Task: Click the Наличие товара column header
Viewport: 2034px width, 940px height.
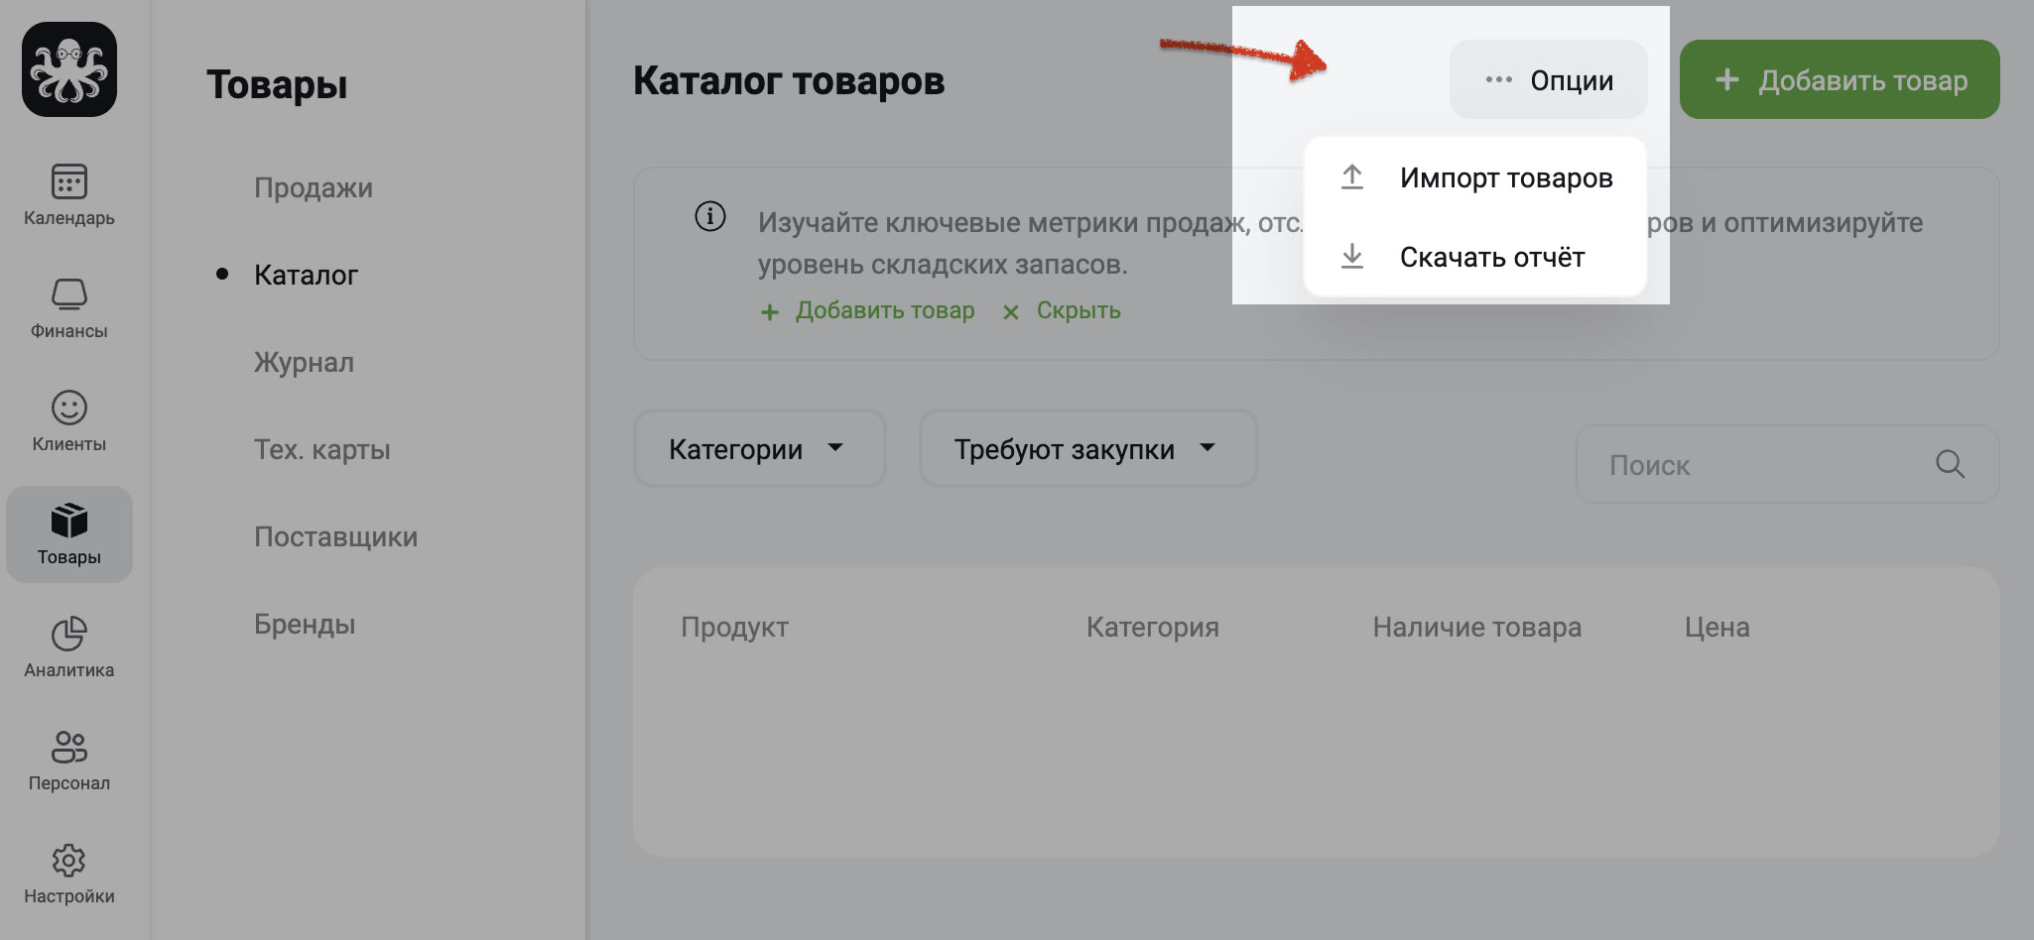Action: (1476, 627)
